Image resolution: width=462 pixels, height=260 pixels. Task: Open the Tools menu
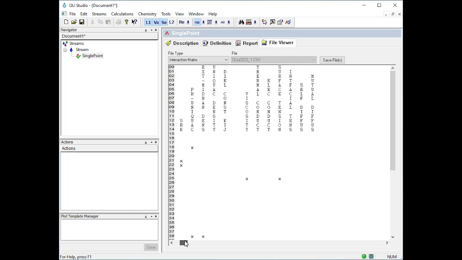coord(166,14)
